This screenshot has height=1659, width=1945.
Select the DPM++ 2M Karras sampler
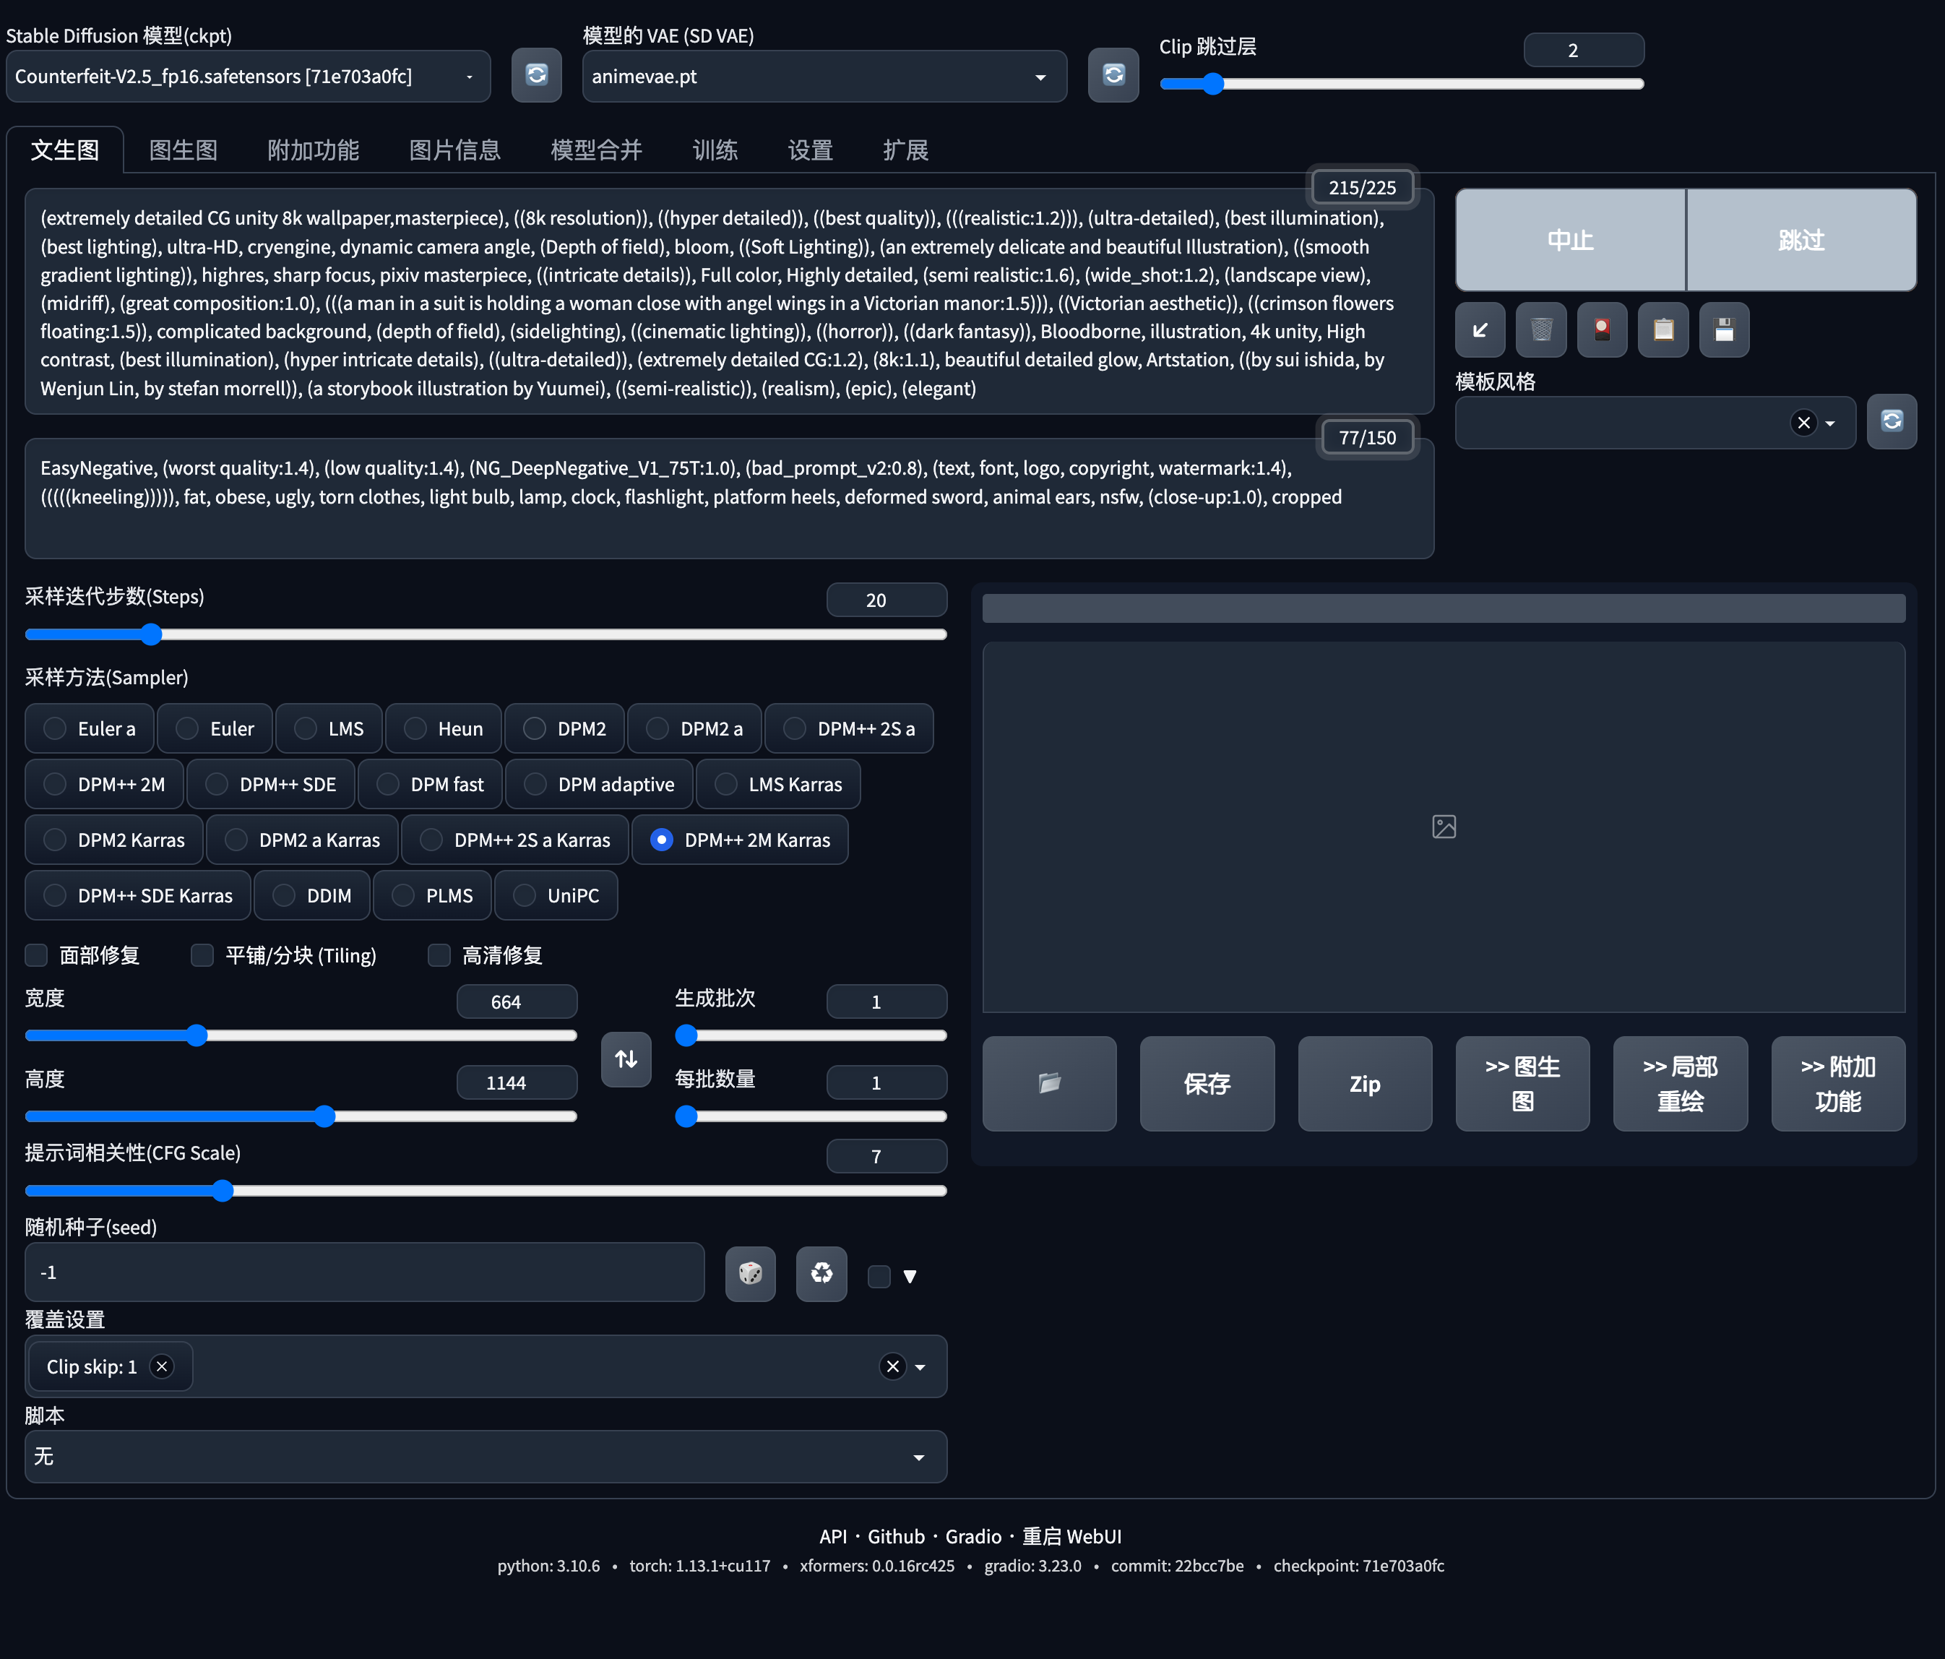click(740, 840)
